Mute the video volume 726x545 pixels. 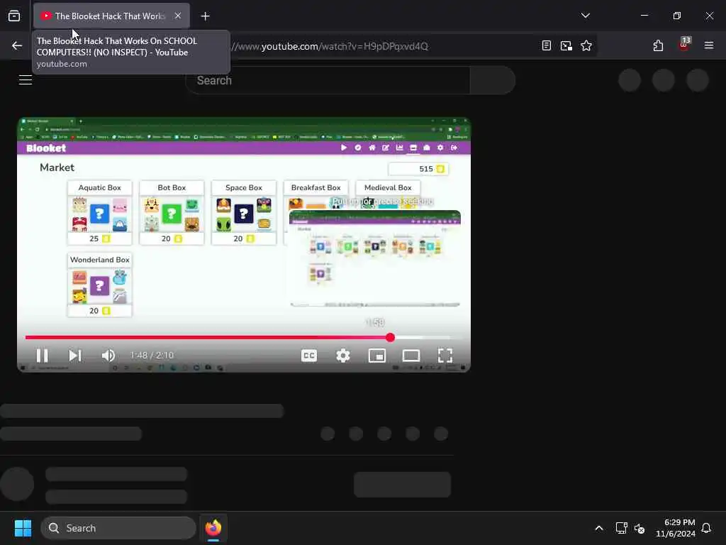(108, 356)
